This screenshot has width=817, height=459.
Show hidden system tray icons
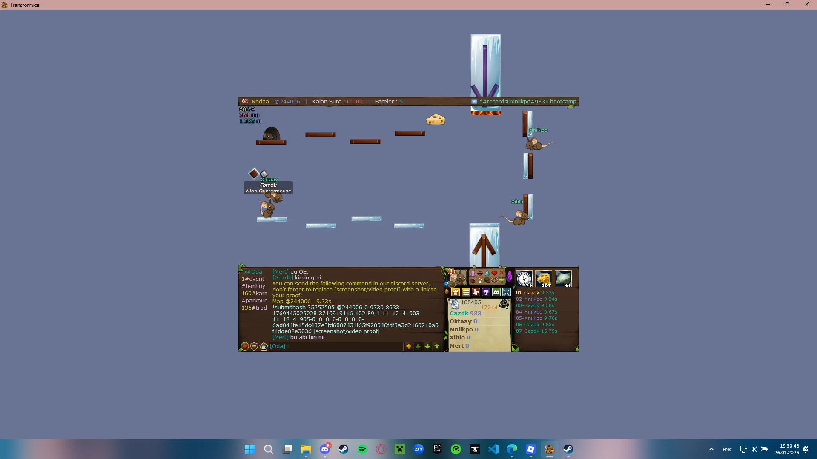711,449
